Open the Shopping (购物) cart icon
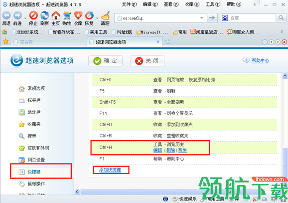The height and width of the screenshot is (203, 288). tap(67, 15)
